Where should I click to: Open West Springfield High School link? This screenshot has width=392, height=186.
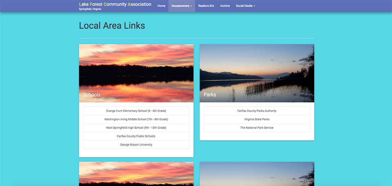click(x=136, y=128)
